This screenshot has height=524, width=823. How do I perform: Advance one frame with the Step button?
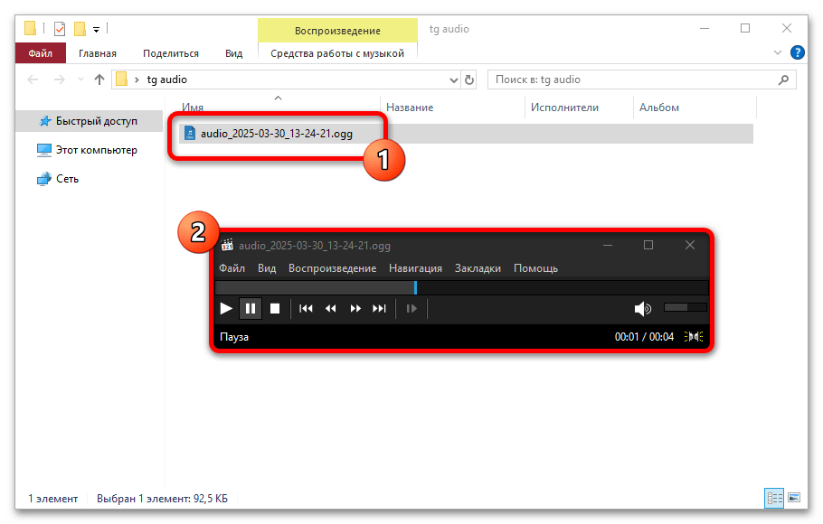411,308
